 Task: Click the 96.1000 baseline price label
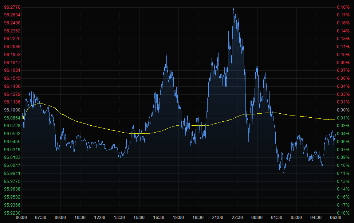point(12,110)
